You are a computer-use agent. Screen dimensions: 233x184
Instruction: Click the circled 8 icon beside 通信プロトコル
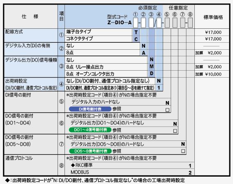point(61,165)
